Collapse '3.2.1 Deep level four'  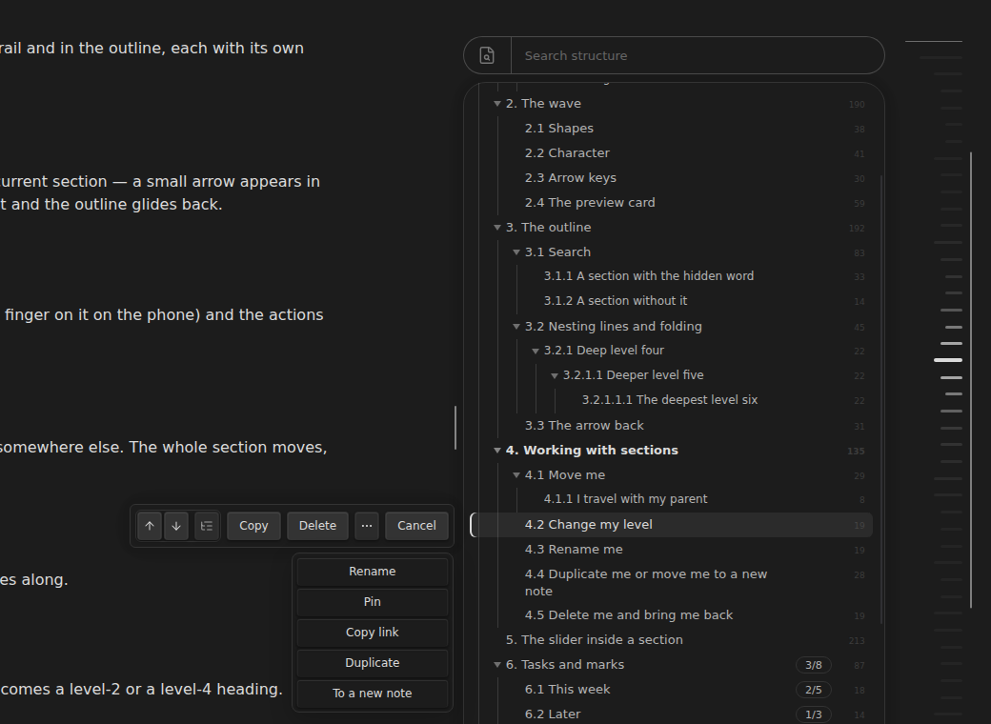pos(536,351)
